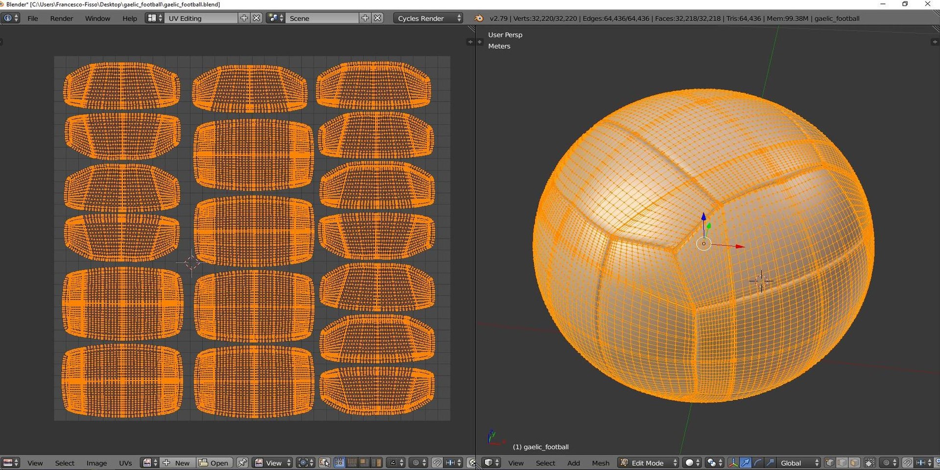Enable the rotate manipulator

758,463
